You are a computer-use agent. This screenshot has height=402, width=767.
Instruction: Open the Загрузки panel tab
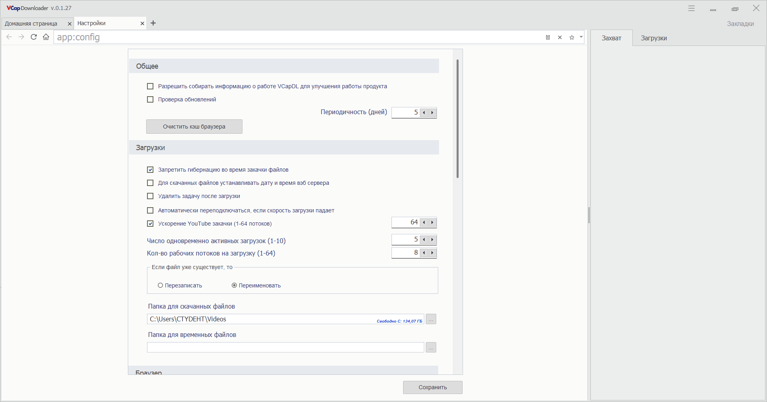pos(654,38)
